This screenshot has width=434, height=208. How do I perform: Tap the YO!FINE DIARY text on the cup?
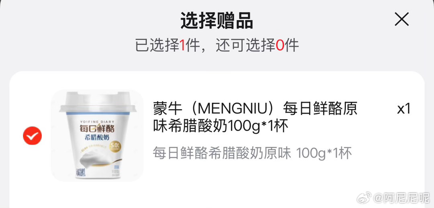point(97,121)
